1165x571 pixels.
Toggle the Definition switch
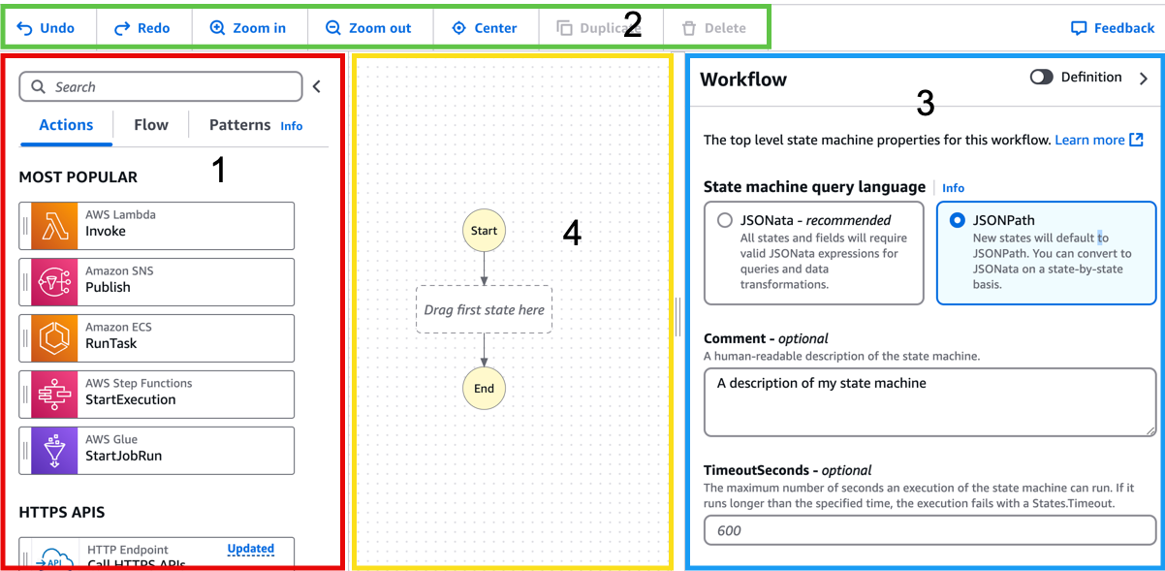point(1042,78)
